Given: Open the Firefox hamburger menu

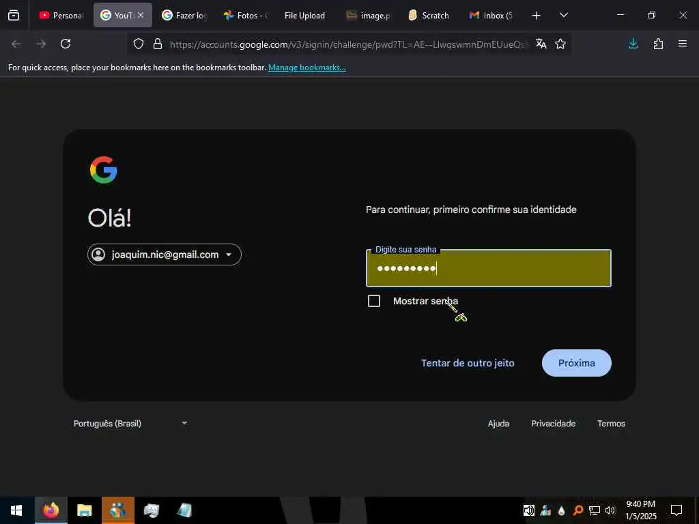Looking at the screenshot, I should click(683, 44).
